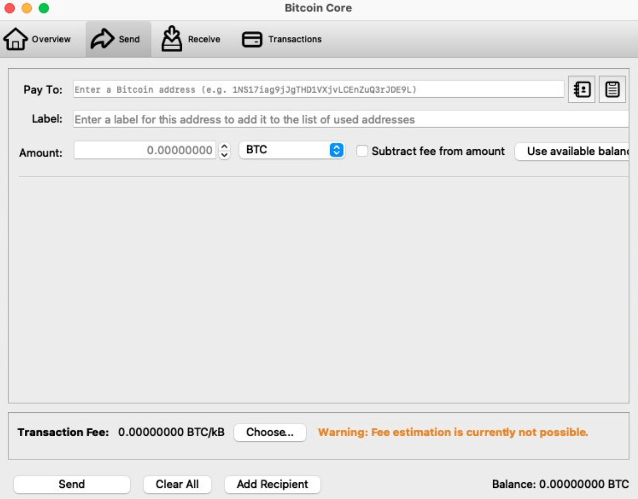Click the Amount value field

(x=145, y=150)
